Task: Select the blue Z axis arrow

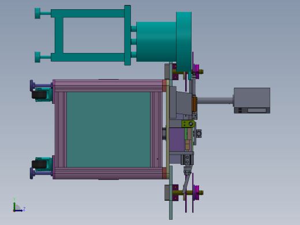Action: coord(18,211)
